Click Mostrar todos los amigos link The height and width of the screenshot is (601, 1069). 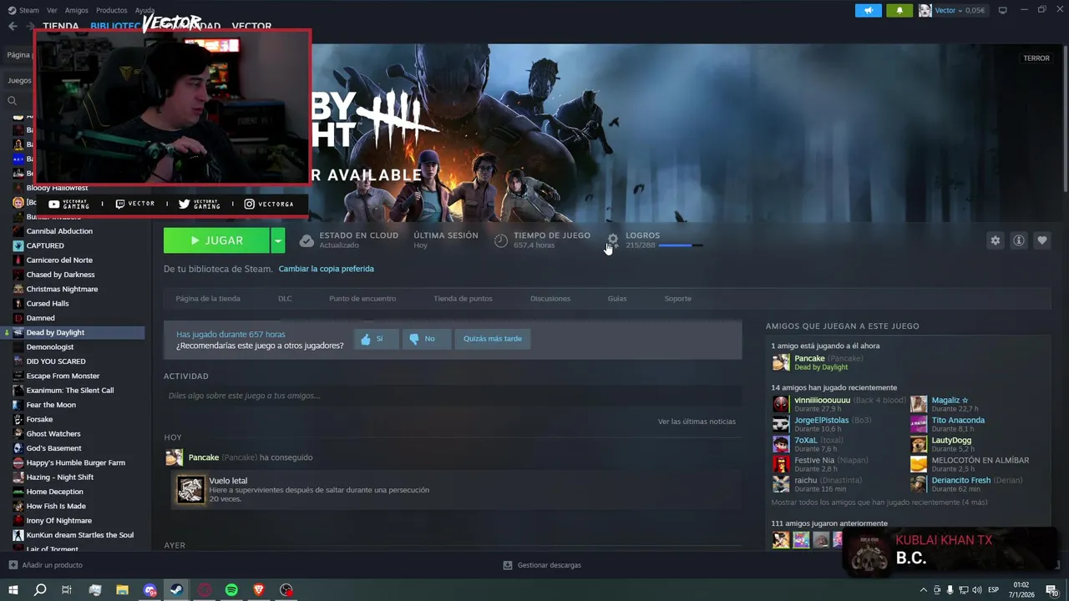click(x=879, y=503)
